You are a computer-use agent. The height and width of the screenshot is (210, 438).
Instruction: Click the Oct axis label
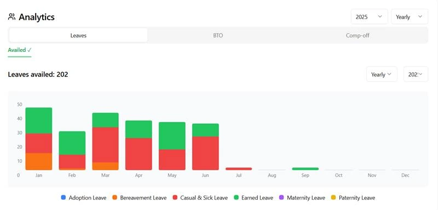pyautogui.click(x=338, y=175)
